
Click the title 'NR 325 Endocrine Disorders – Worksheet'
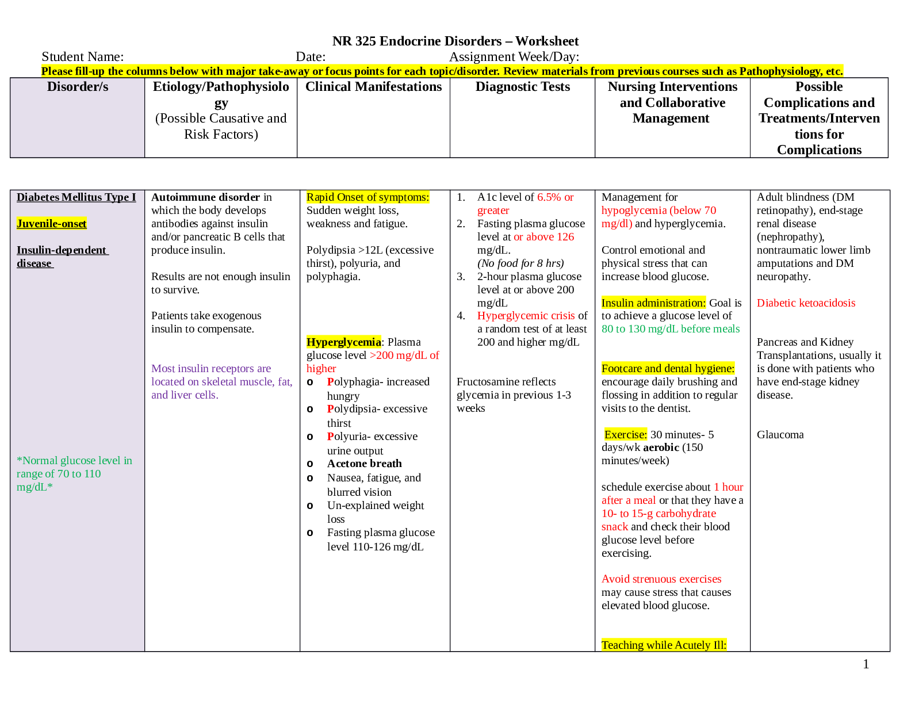pos(455,41)
